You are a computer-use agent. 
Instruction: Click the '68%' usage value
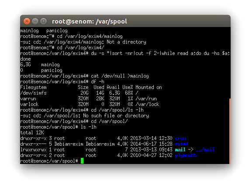tap(129, 93)
